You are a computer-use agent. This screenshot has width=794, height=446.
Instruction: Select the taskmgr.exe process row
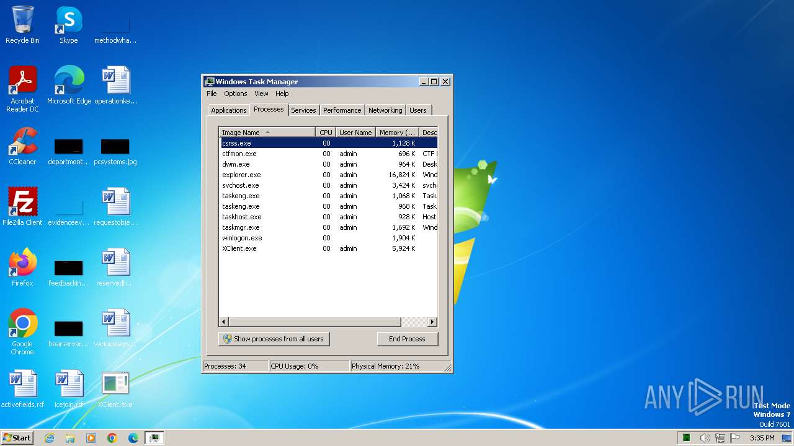tap(328, 227)
